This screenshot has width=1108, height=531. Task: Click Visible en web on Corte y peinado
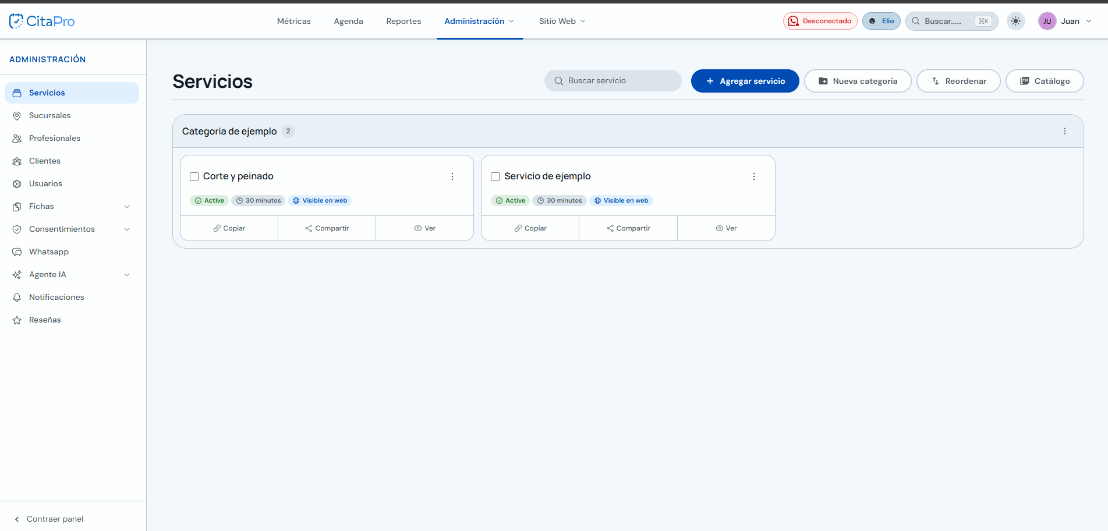click(x=320, y=200)
